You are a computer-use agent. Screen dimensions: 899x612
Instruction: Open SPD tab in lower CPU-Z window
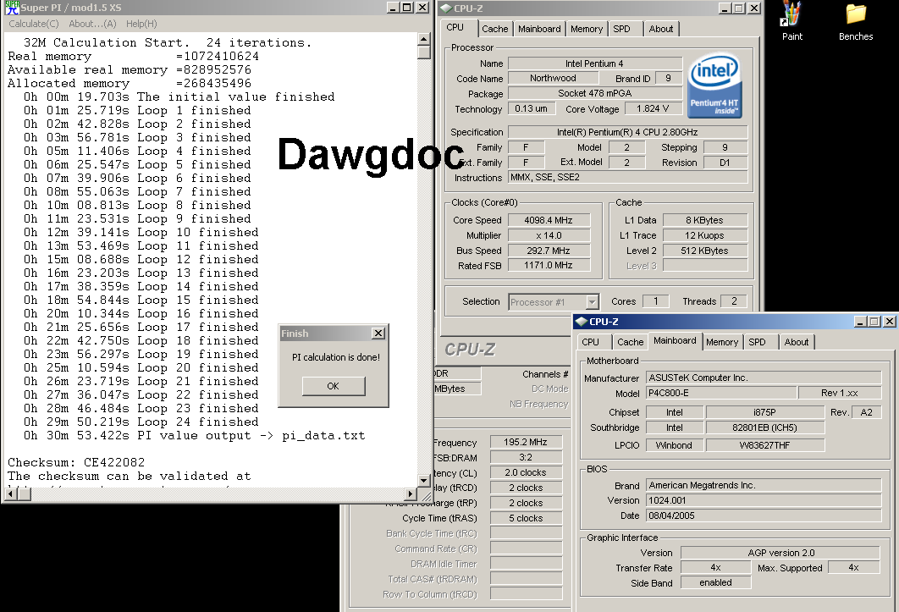(757, 342)
